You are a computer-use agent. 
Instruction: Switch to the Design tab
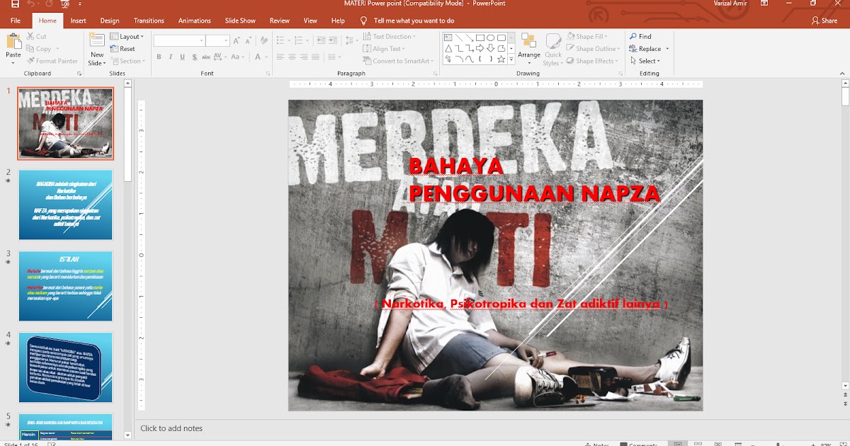click(x=110, y=21)
